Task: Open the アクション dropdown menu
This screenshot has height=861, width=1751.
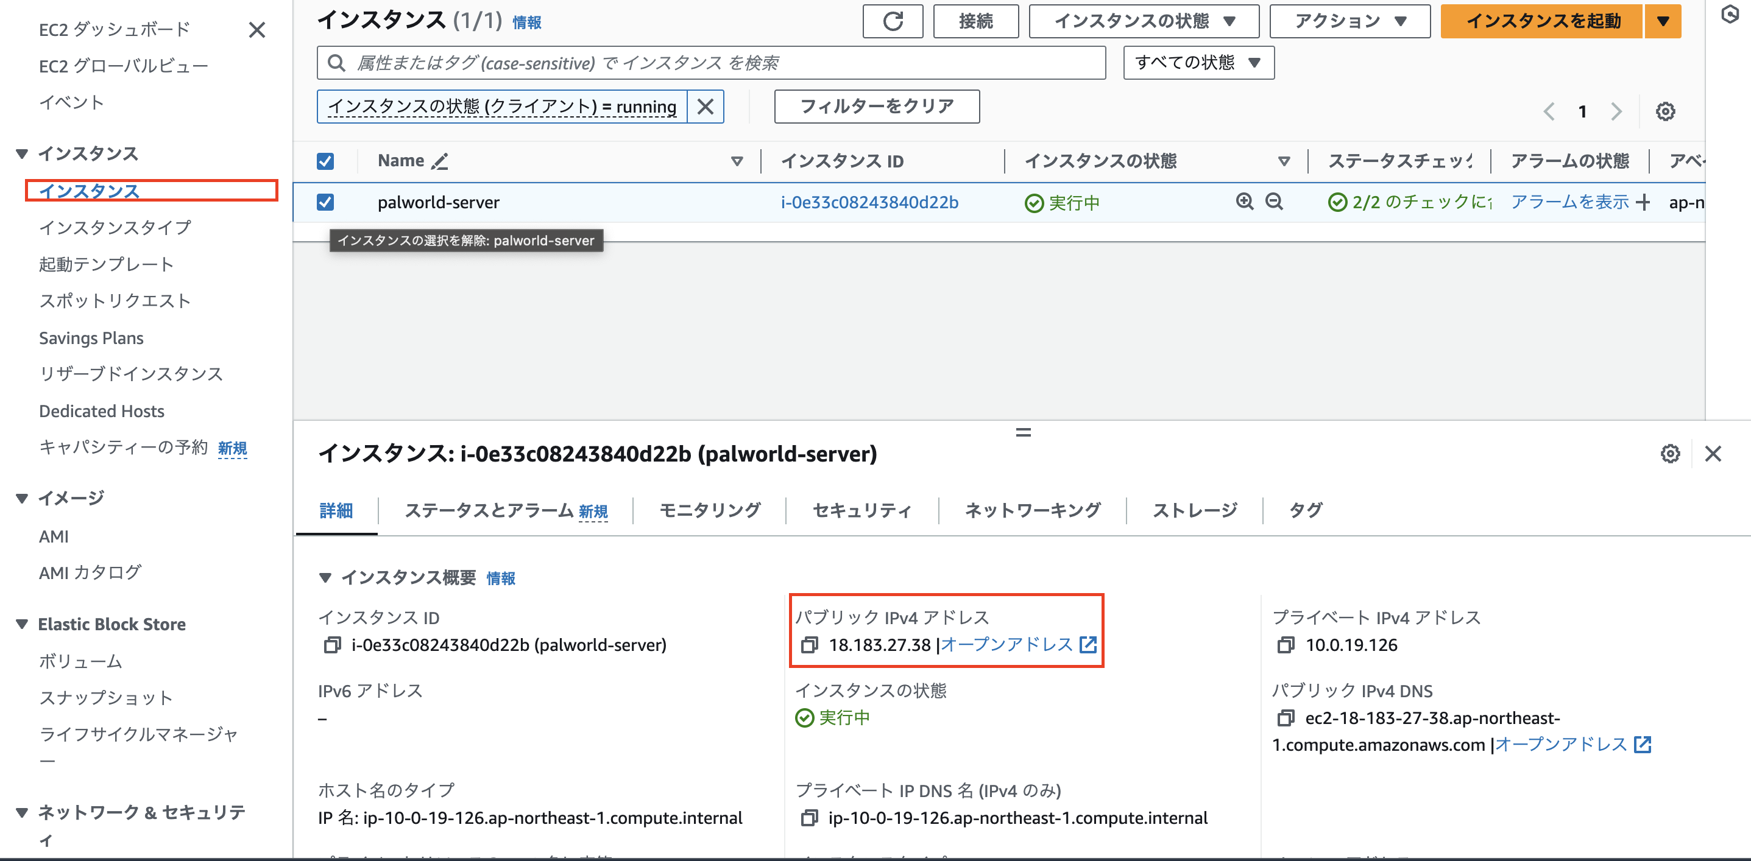Action: pos(1350,22)
